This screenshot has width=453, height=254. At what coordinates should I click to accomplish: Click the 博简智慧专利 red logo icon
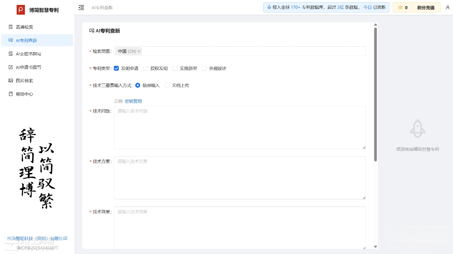(21, 10)
